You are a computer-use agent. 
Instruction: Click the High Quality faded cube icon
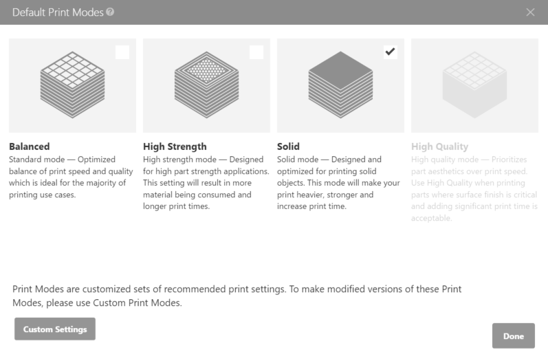tap(474, 85)
